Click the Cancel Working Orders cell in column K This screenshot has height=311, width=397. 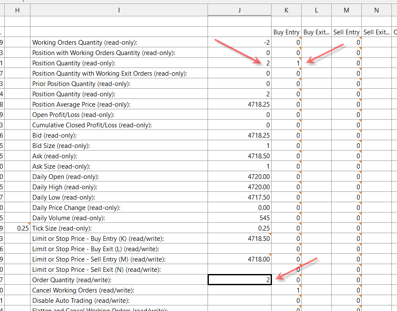tap(286, 290)
